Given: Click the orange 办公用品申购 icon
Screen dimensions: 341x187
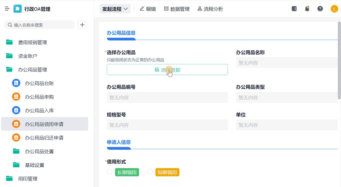Looking at the screenshot, I should [16, 97].
